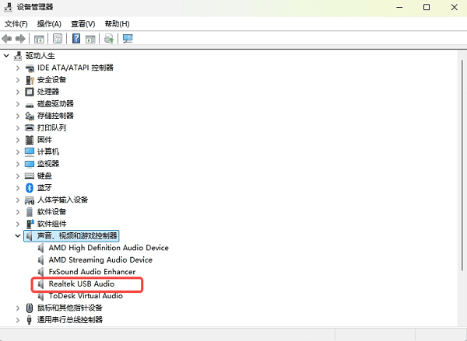
Task: Click the show/hide console tree icon
Action: coord(39,39)
